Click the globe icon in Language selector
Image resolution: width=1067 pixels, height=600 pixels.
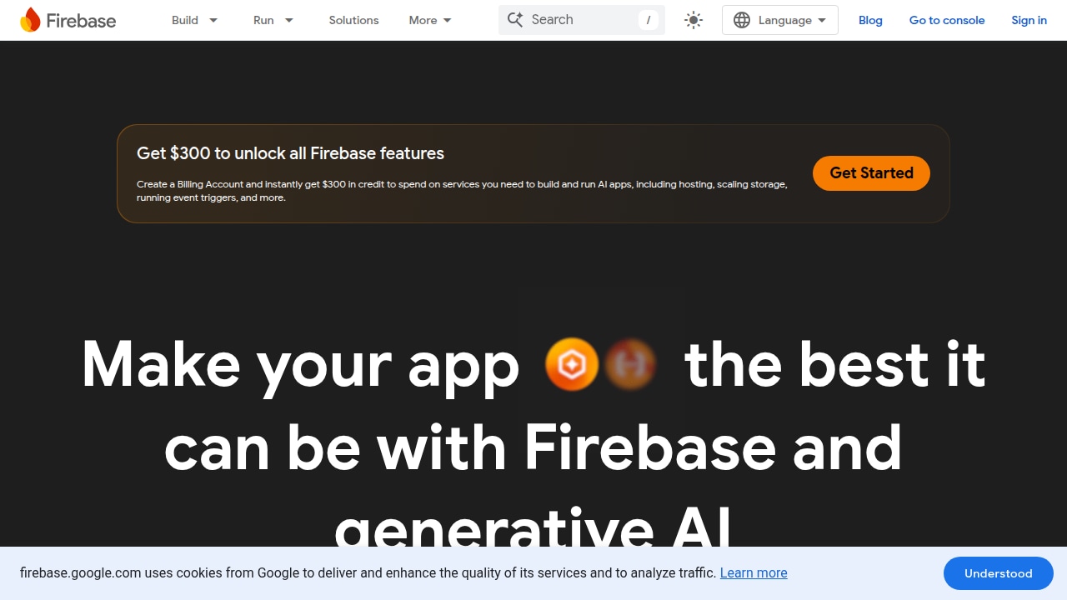(x=742, y=20)
